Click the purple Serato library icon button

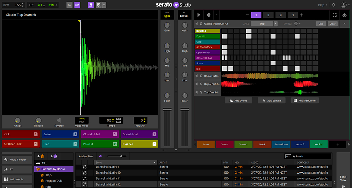pyautogui.click(x=91, y=5)
